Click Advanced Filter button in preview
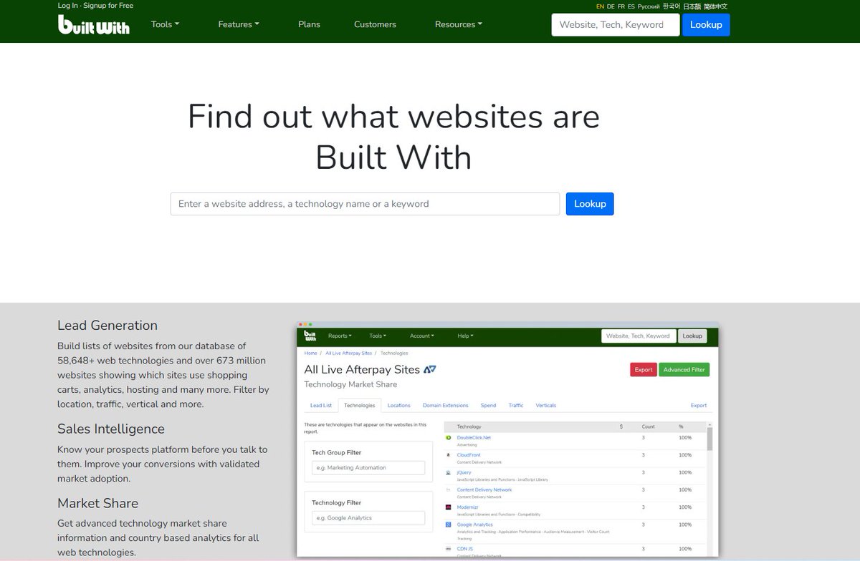The image size is (860, 561). 684,370
